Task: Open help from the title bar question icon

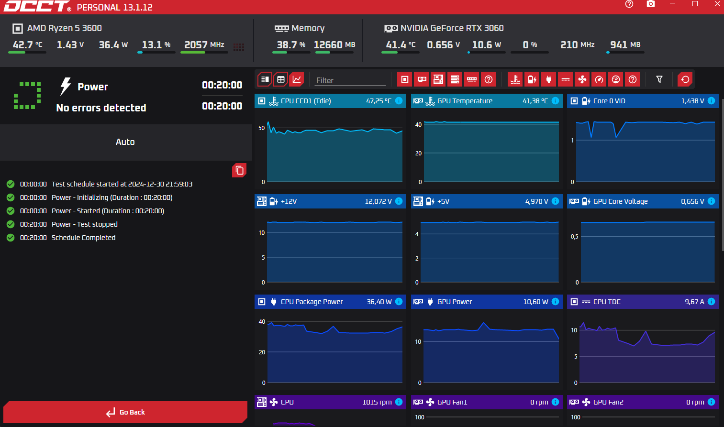Action: coord(629,4)
